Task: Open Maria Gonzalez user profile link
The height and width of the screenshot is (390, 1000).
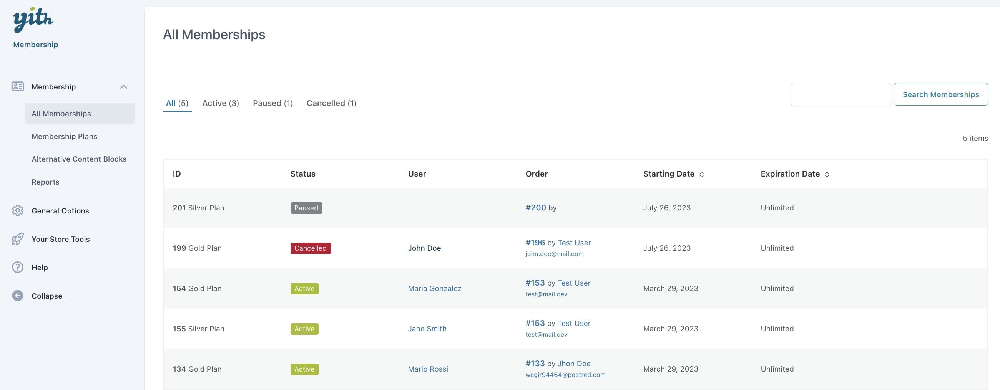Action: (434, 288)
